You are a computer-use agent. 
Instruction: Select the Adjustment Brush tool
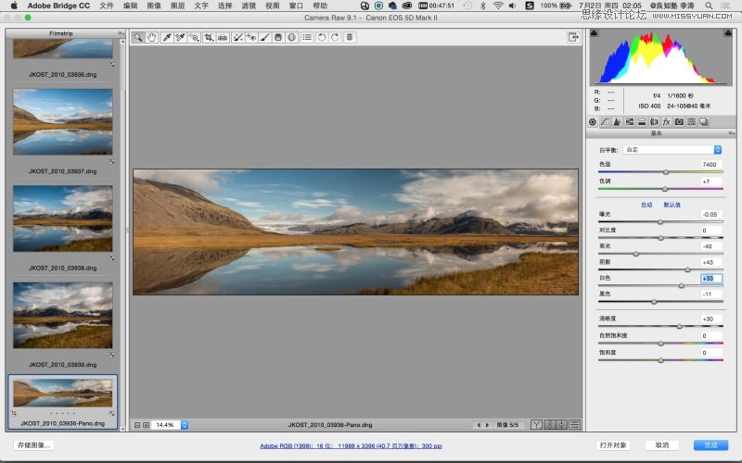point(264,37)
